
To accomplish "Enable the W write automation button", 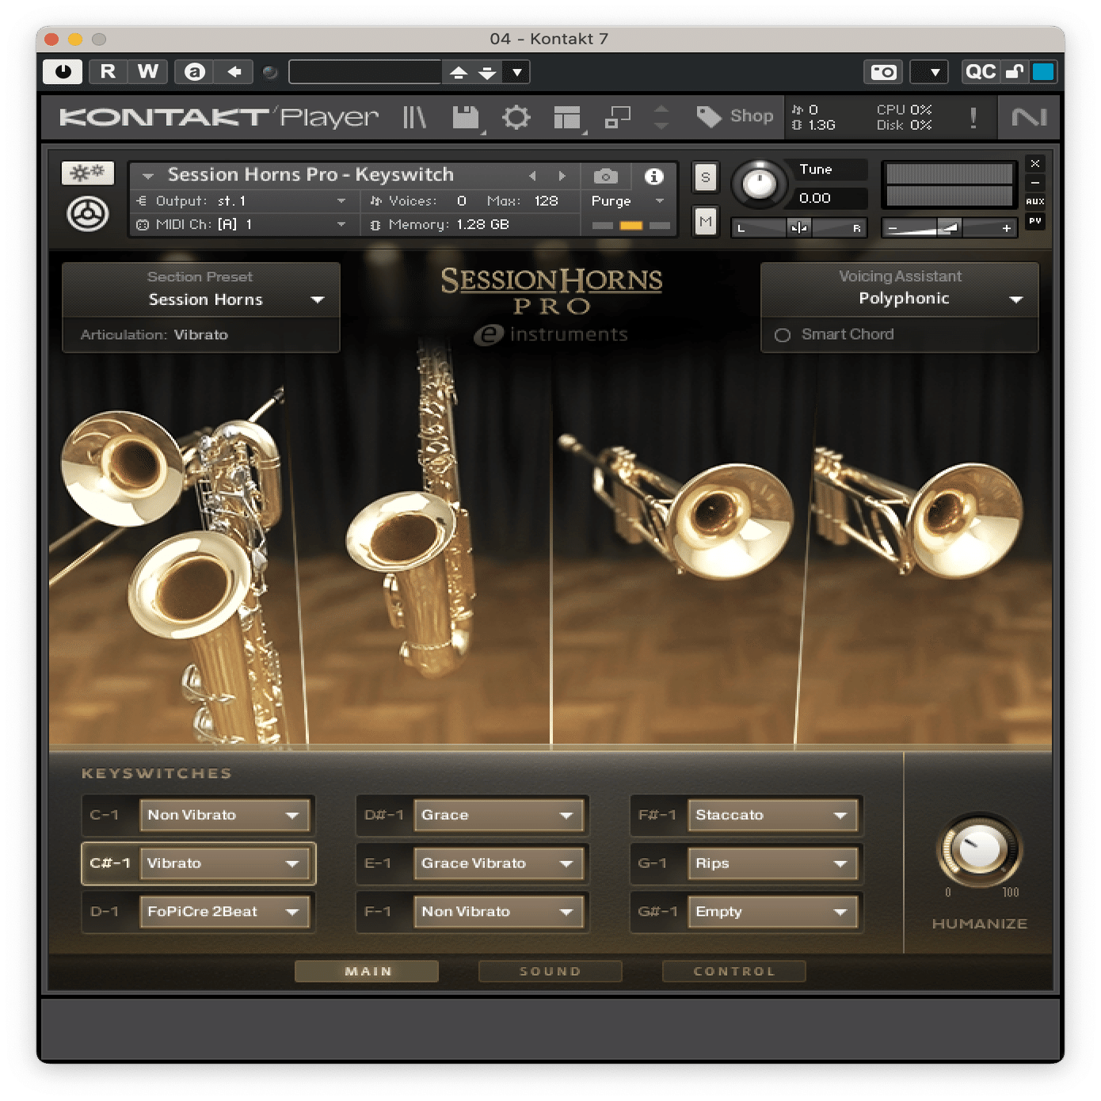I will tap(147, 72).
